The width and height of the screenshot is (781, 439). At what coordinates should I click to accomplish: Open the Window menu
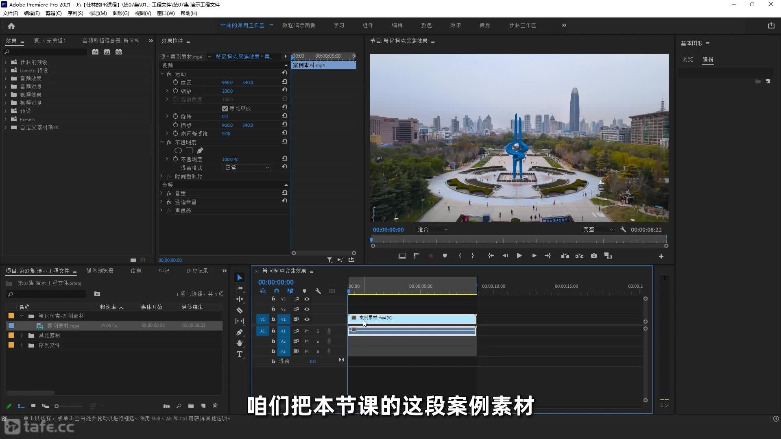pyautogui.click(x=166, y=13)
